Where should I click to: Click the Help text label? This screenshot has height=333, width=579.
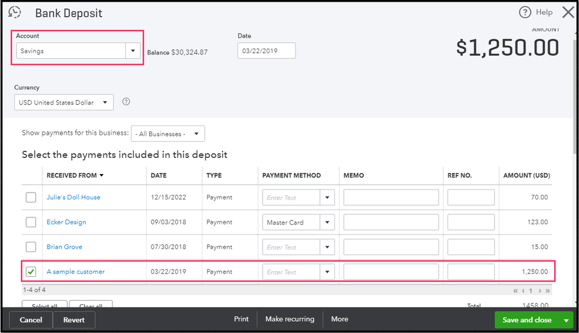point(544,12)
